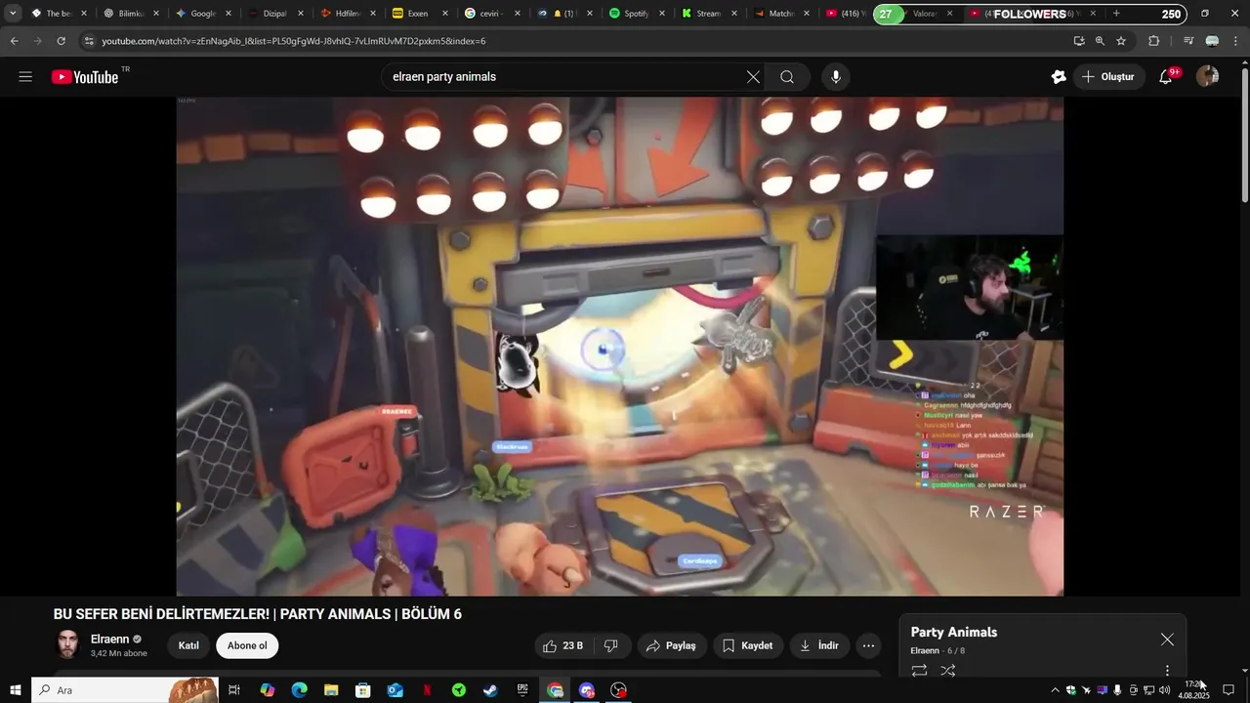Open the media control icon in toolbar
Screen dimensions: 1250x703
click(1188, 41)
